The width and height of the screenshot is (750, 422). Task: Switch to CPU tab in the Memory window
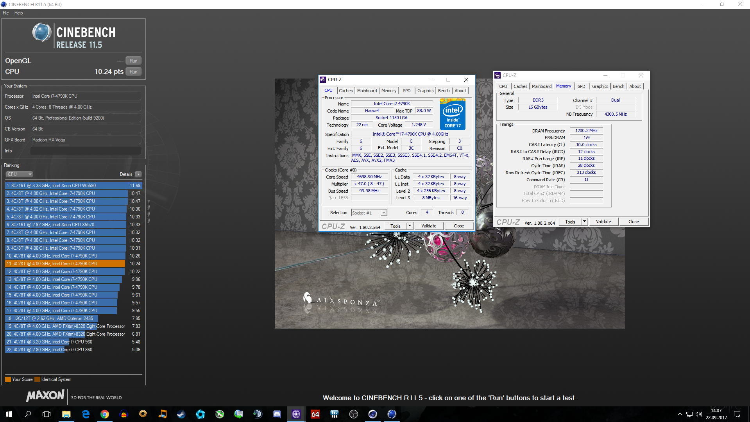(x=503, y=86)
